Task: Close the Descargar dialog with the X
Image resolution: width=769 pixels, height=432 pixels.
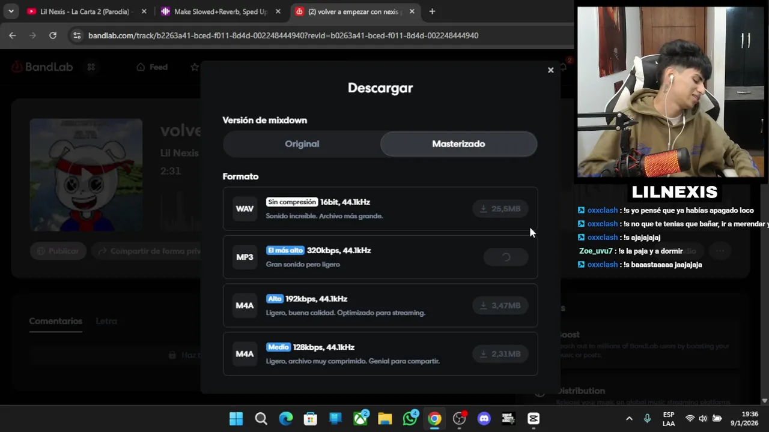Action: coord(550,70)
